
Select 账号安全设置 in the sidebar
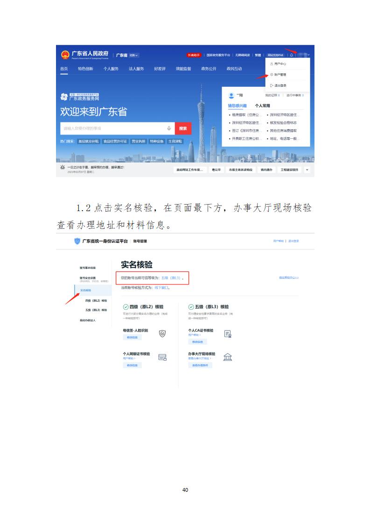pyautogui.click(x=88, y=278)
